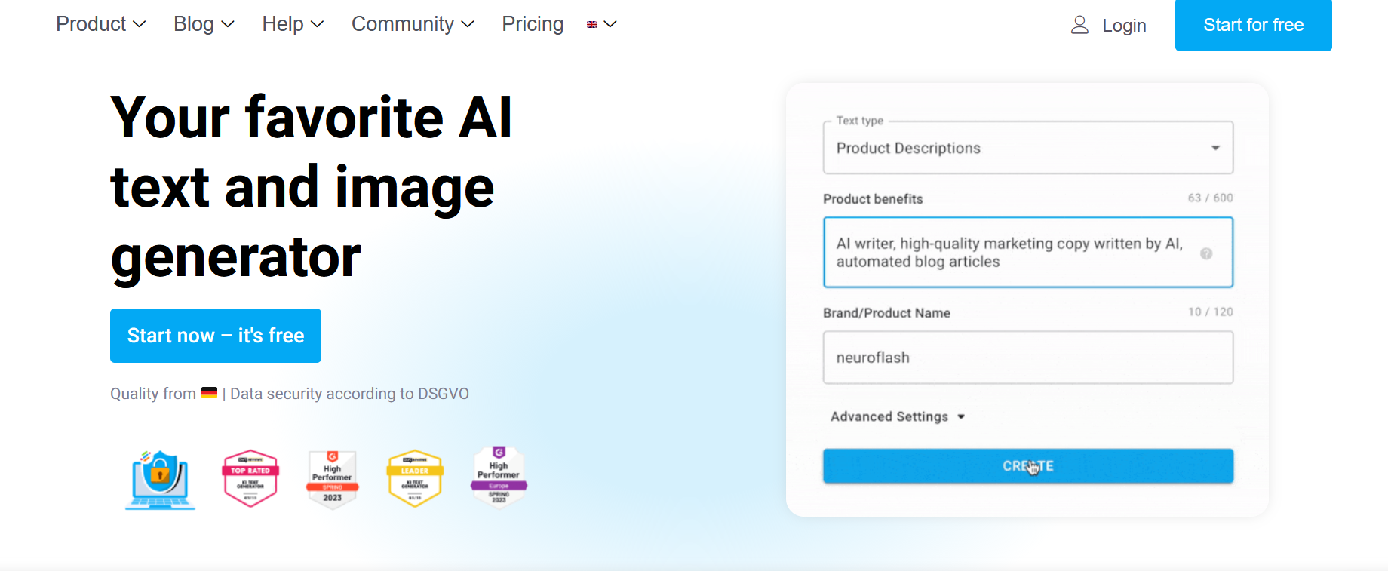The image size is (1388, 571).
Task: Click the German flag icon
Action: (209, 393)
